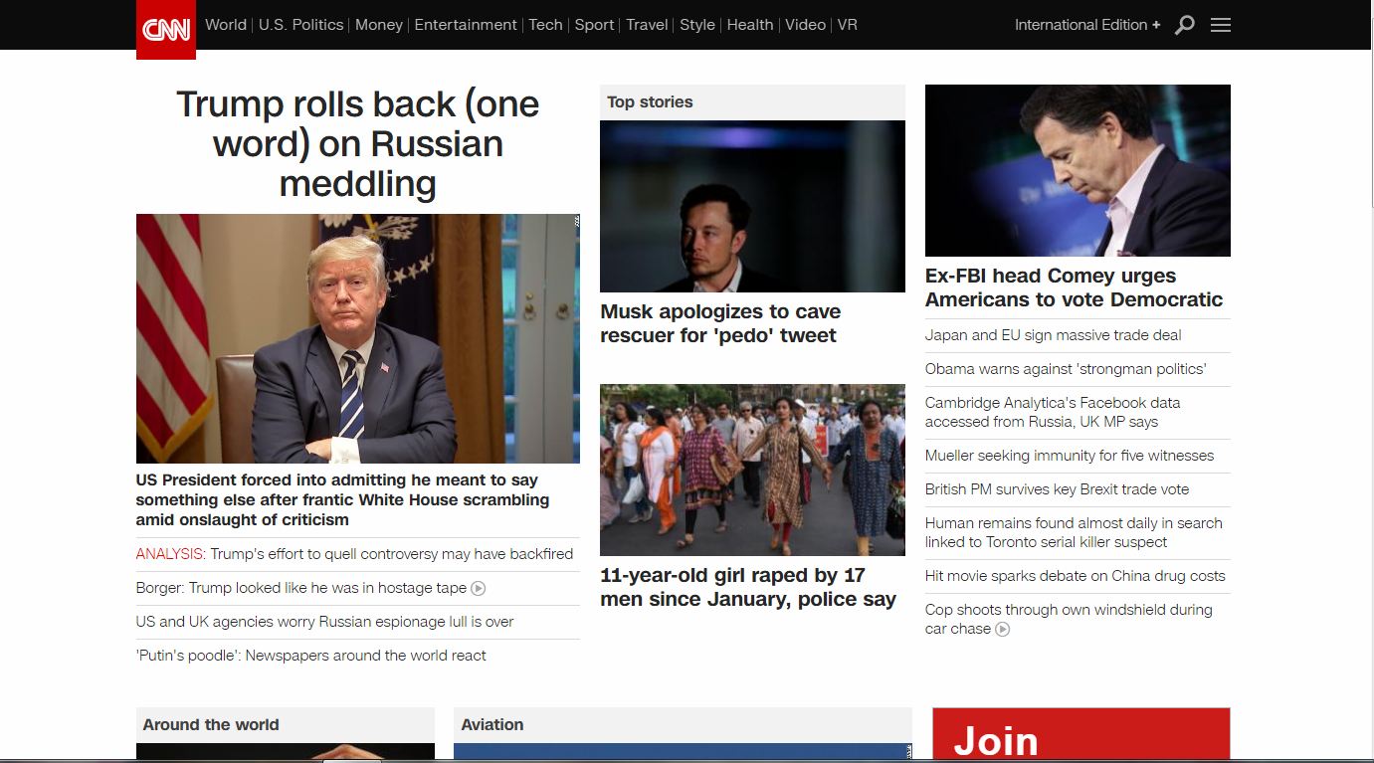Read Obama warns against strongman politics
Image resolution: width=1374 pixels, height=763 pixels.
click(x=1065, y=369)
